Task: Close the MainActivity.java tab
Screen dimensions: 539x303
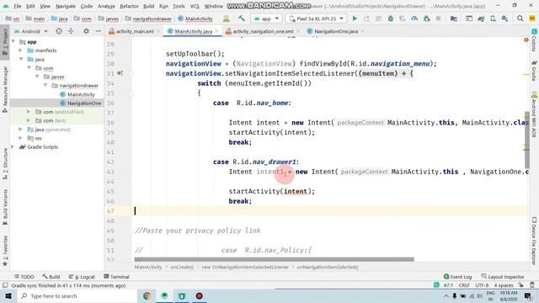Action: [216, 31]
